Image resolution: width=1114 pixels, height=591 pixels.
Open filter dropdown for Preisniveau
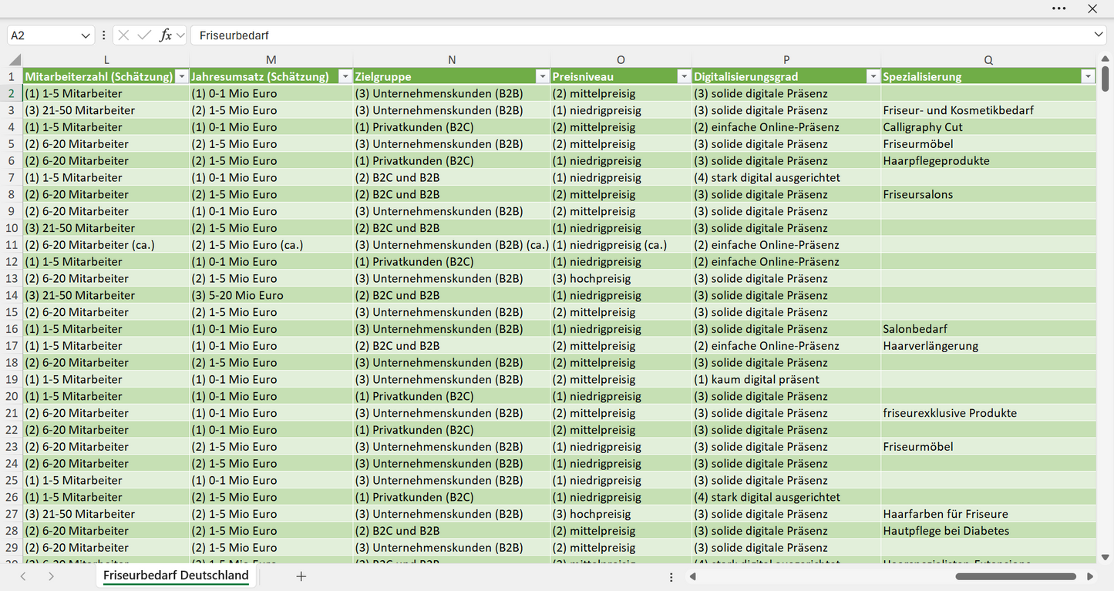[684, 76]
